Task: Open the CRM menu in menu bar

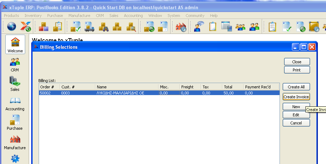Action: [x=100, y=16]
